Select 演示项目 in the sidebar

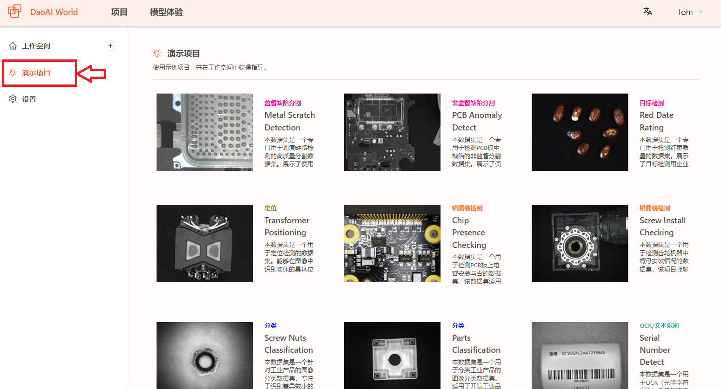coord(36,72)
